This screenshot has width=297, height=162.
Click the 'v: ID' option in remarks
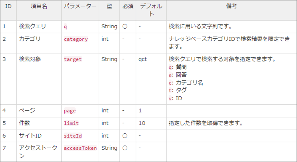click(175, 98)
